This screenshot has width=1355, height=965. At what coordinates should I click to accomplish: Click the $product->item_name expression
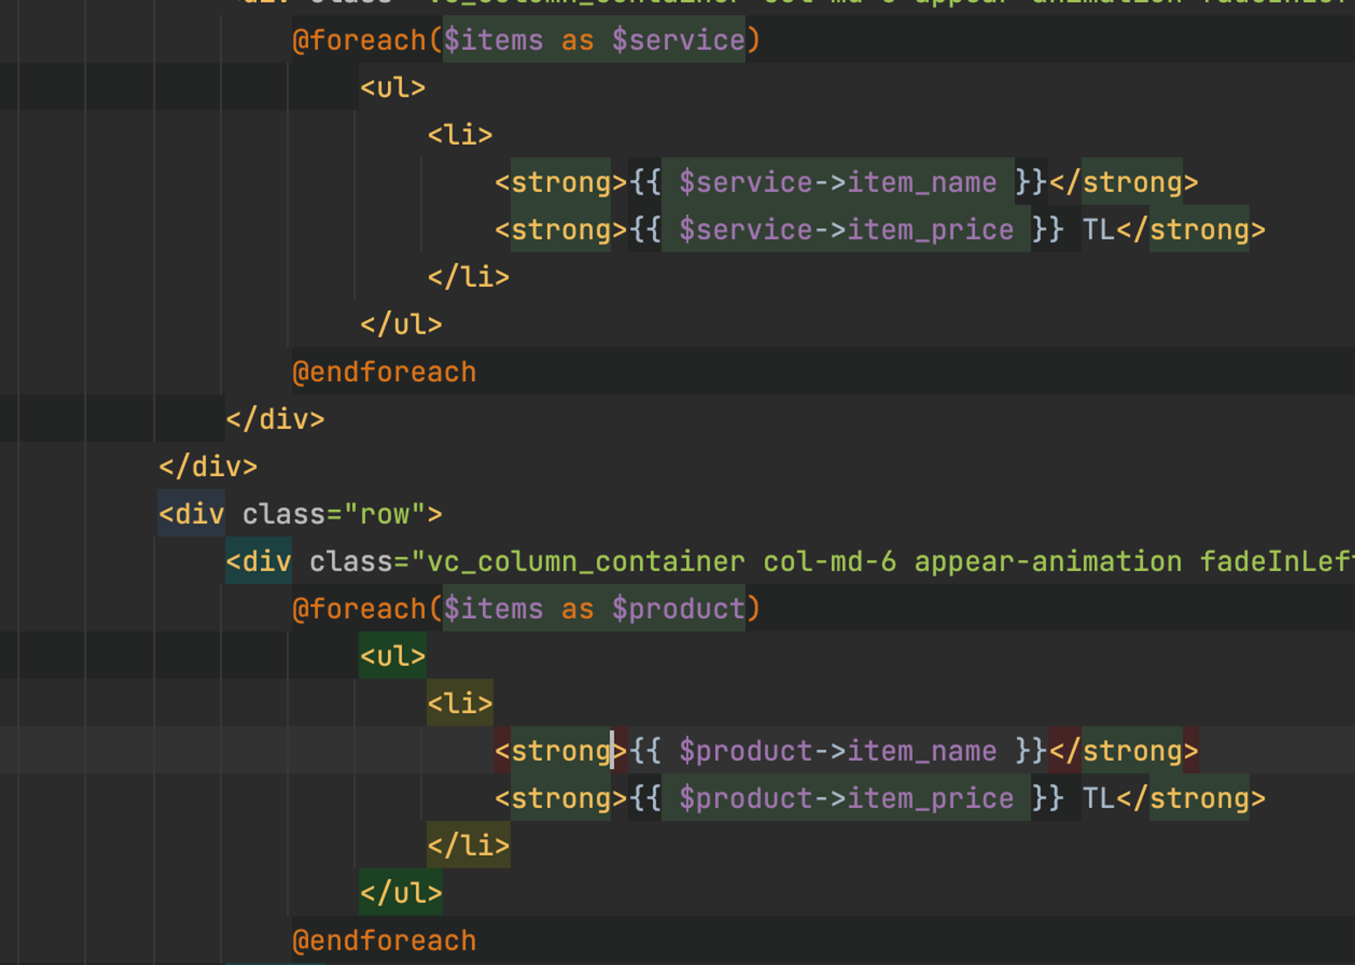[x=837, y=751]
